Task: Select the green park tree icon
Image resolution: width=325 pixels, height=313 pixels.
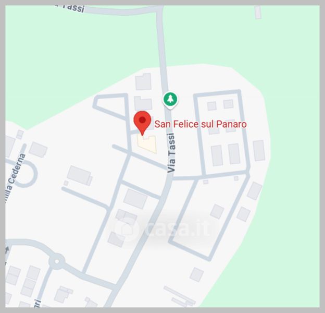Action: point(170,100)
